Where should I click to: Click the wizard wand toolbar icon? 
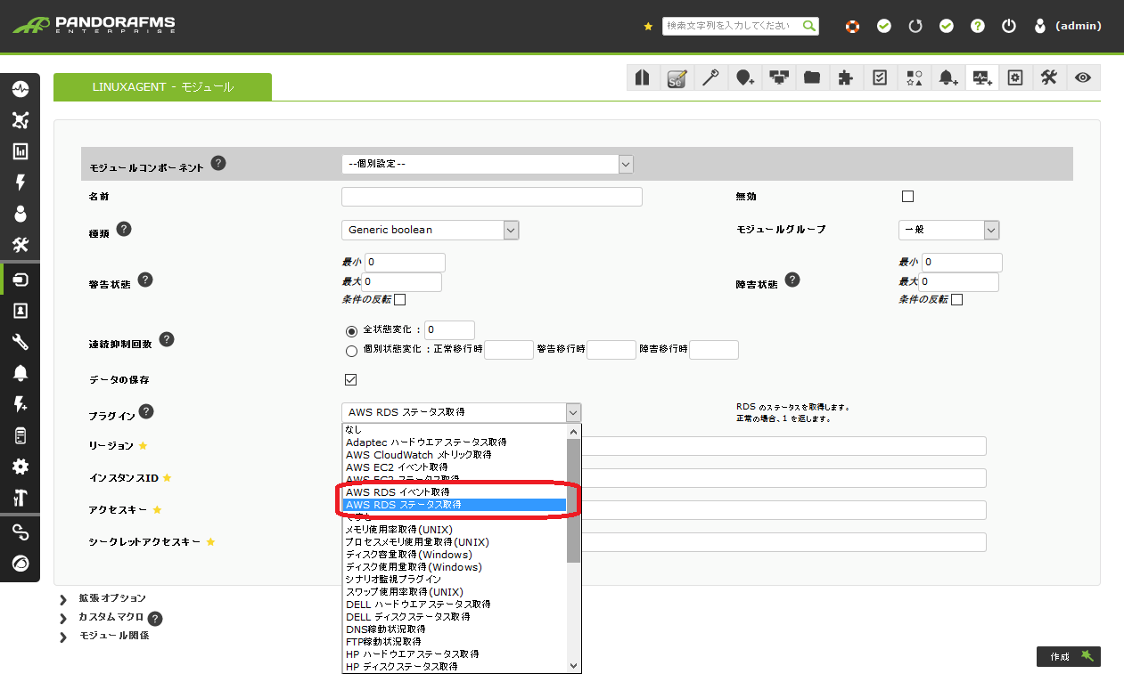(x=710, y=78)
